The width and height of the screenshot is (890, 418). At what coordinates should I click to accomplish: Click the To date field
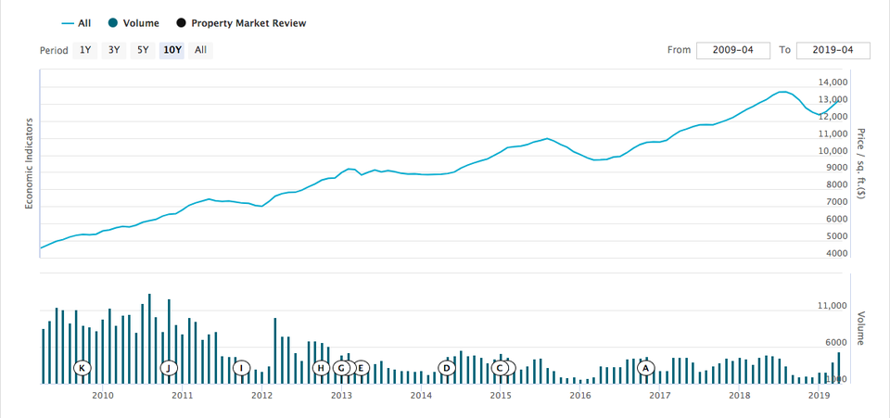(832, 50)
